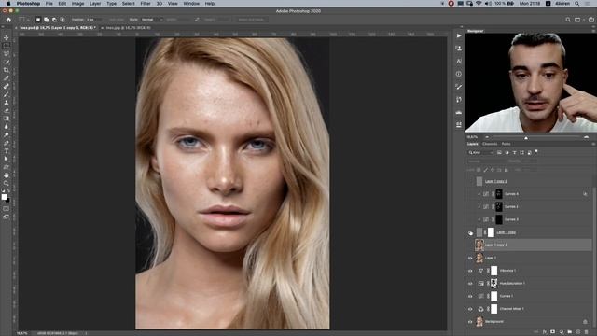The width and height of the screenshot is (597, 336).
Task: Click the layer style fx icon
Action: [545, 332]
